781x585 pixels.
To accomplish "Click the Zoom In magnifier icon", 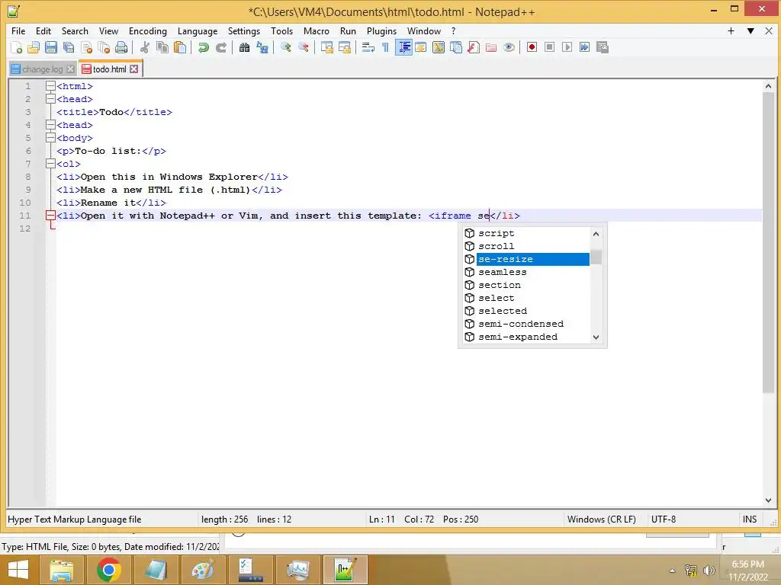I will tap(285, 48).
